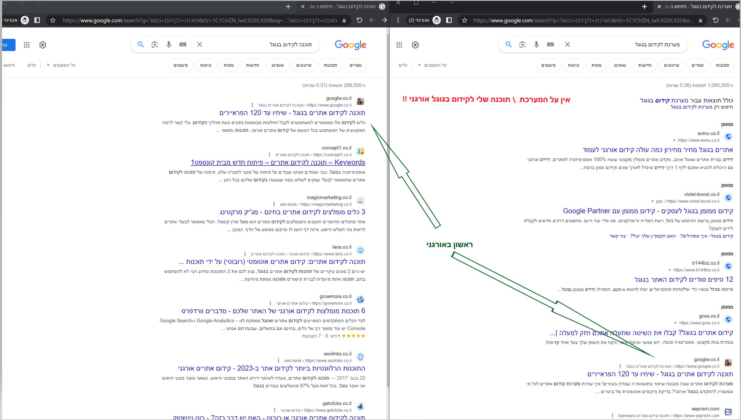Select טיסות filter chip in right window

[573, 65]
